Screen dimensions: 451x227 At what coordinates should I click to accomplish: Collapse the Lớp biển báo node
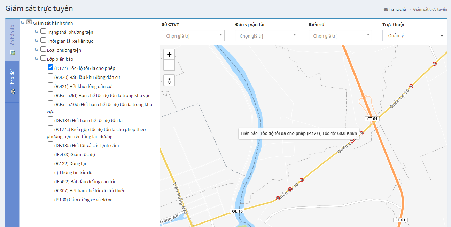(x=37, y=58)
